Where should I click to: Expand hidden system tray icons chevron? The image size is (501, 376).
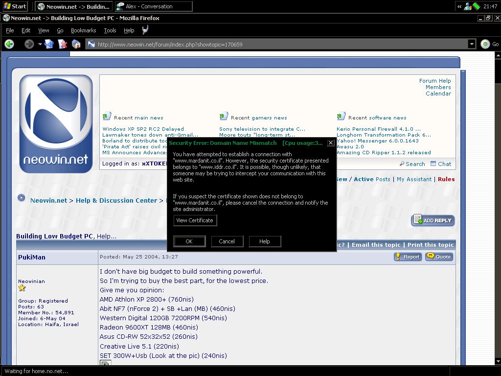coord(459,6)
